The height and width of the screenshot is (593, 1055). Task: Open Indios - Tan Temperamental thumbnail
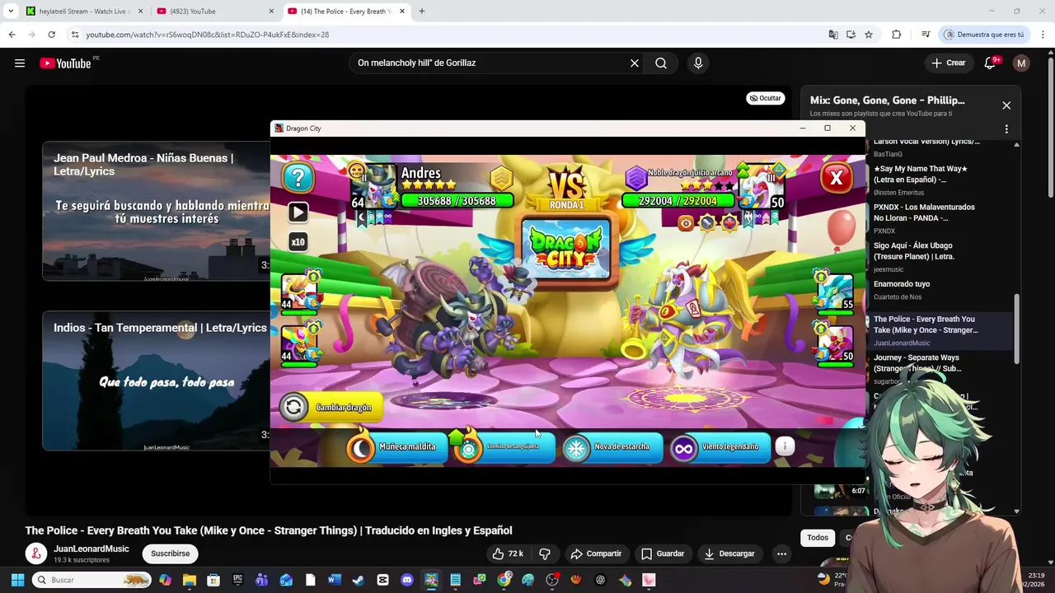click(157, 381)
